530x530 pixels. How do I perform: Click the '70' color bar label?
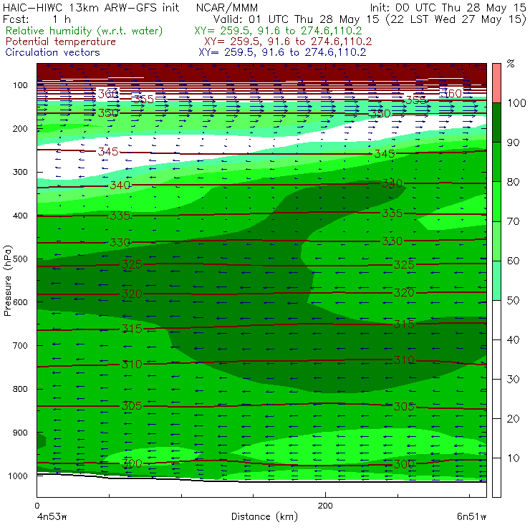[x=513, y=221]
